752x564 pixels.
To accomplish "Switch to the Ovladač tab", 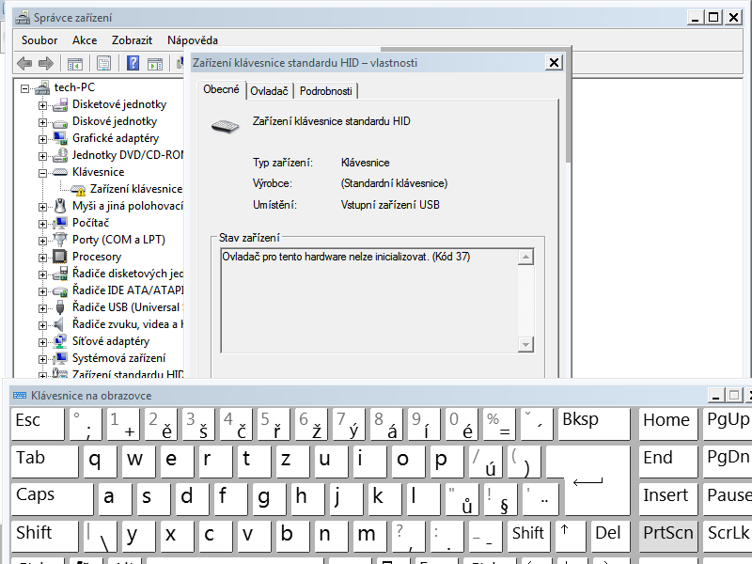I will [269, 91].
